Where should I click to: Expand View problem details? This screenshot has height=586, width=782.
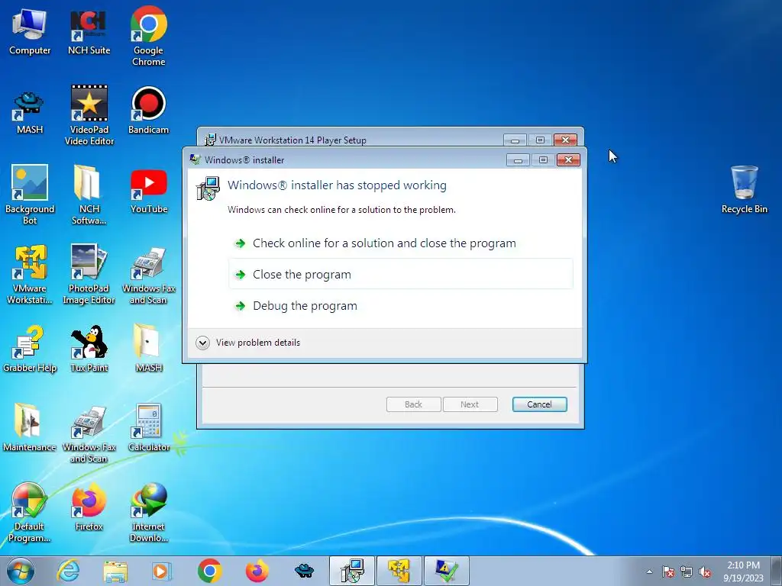coord(248,343)
